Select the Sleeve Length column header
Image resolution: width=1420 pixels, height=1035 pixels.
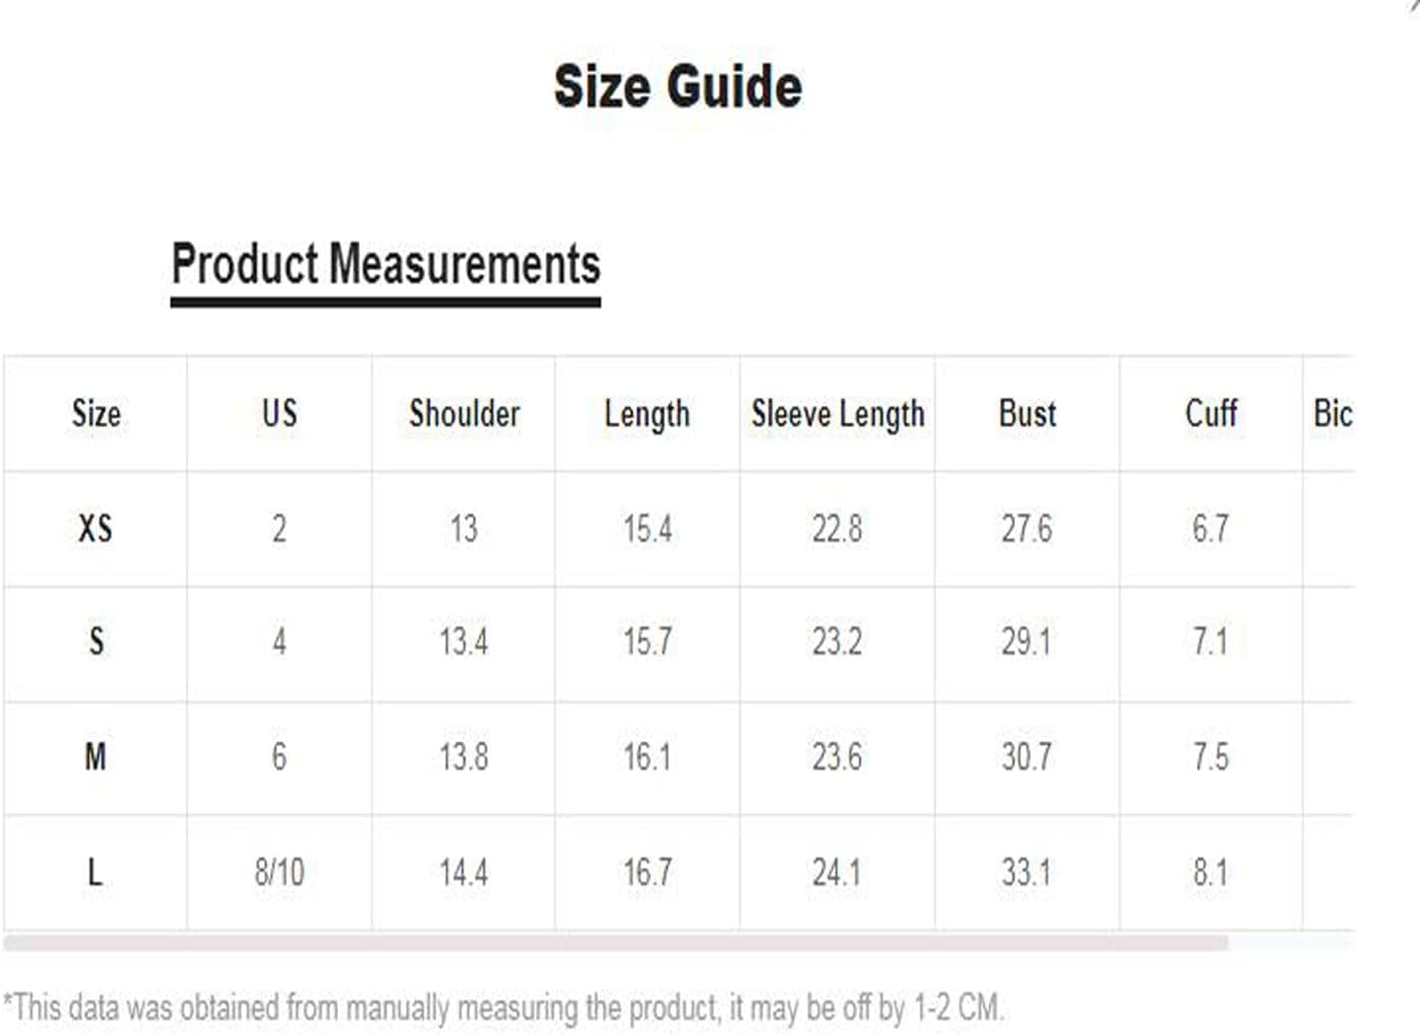click(x=838, y=414)
